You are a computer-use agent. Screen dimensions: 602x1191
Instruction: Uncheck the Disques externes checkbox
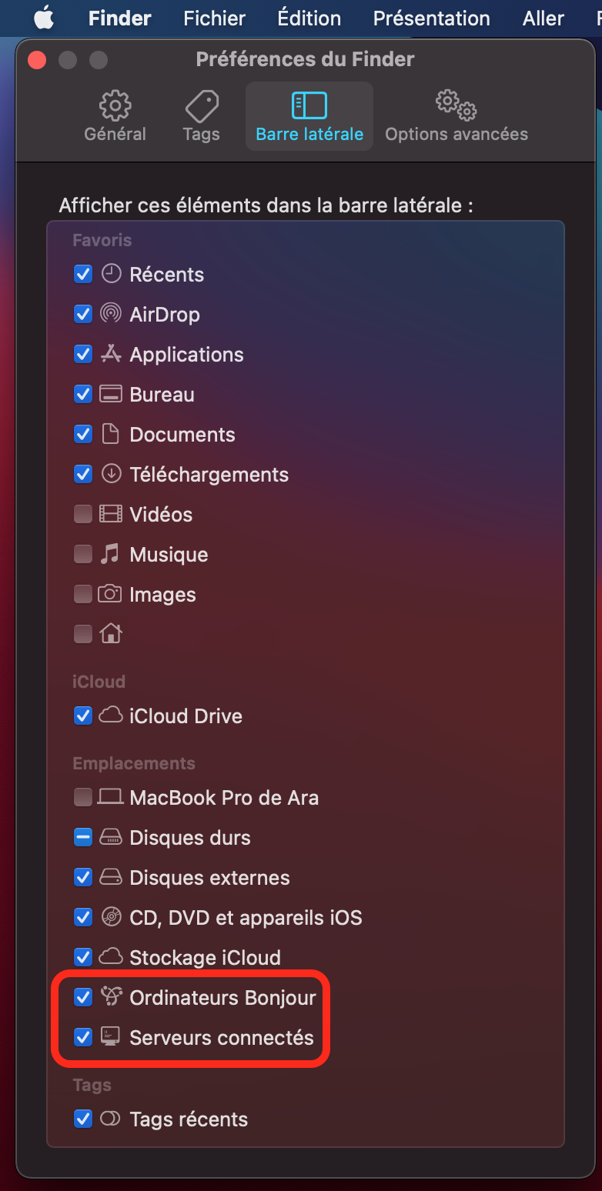tap(83, 877)
